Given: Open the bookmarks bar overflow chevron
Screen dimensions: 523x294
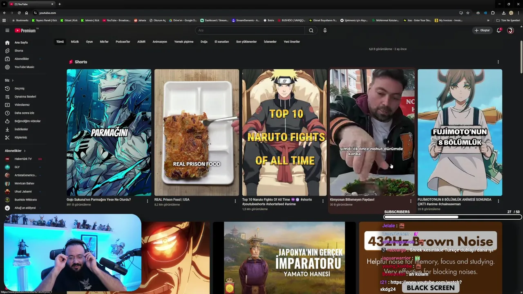Looking at the screenshot, I should pyautogui.click(x=488, y=20).
